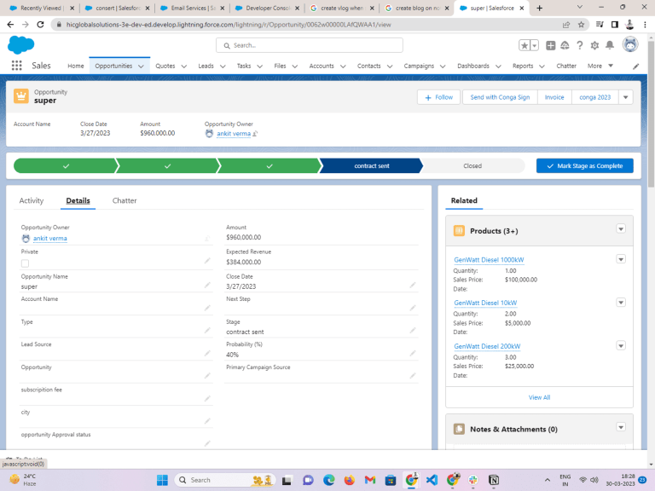This screenshot has width=655, height=491.
Task: Select the contract sent stage in path
Action: point(372,165)
